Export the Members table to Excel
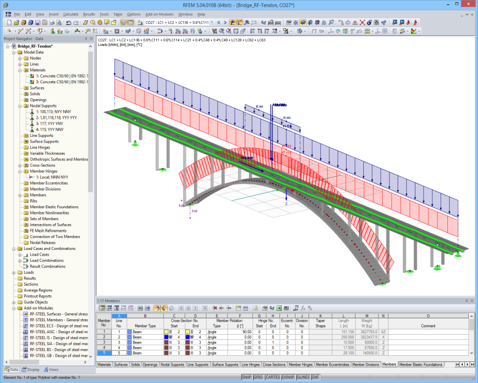Viewport: 478px width, 383px height. point(279,309)
